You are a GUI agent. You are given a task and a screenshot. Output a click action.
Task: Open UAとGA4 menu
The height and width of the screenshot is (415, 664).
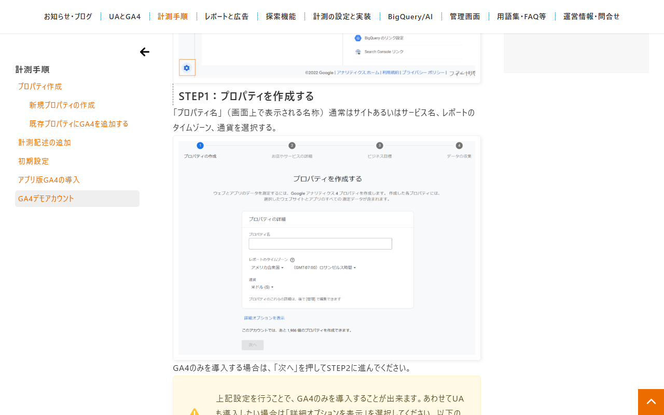pos(125,17)
